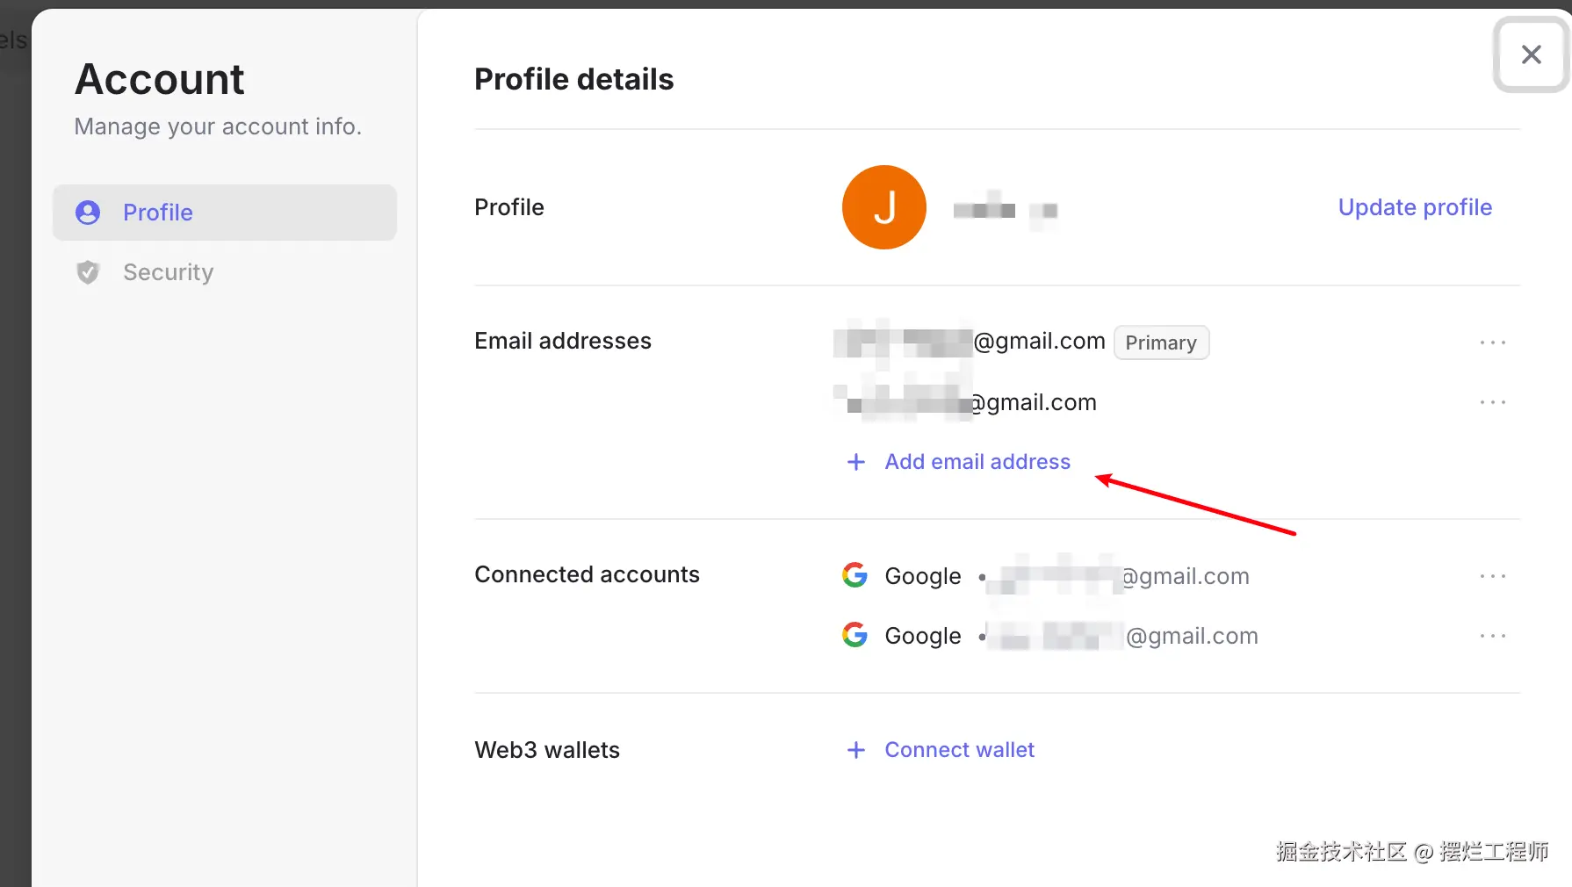The width and height of the screenshot is (1572, 887).
Task: Click the first Google logo icon
Action: [855, 575]
